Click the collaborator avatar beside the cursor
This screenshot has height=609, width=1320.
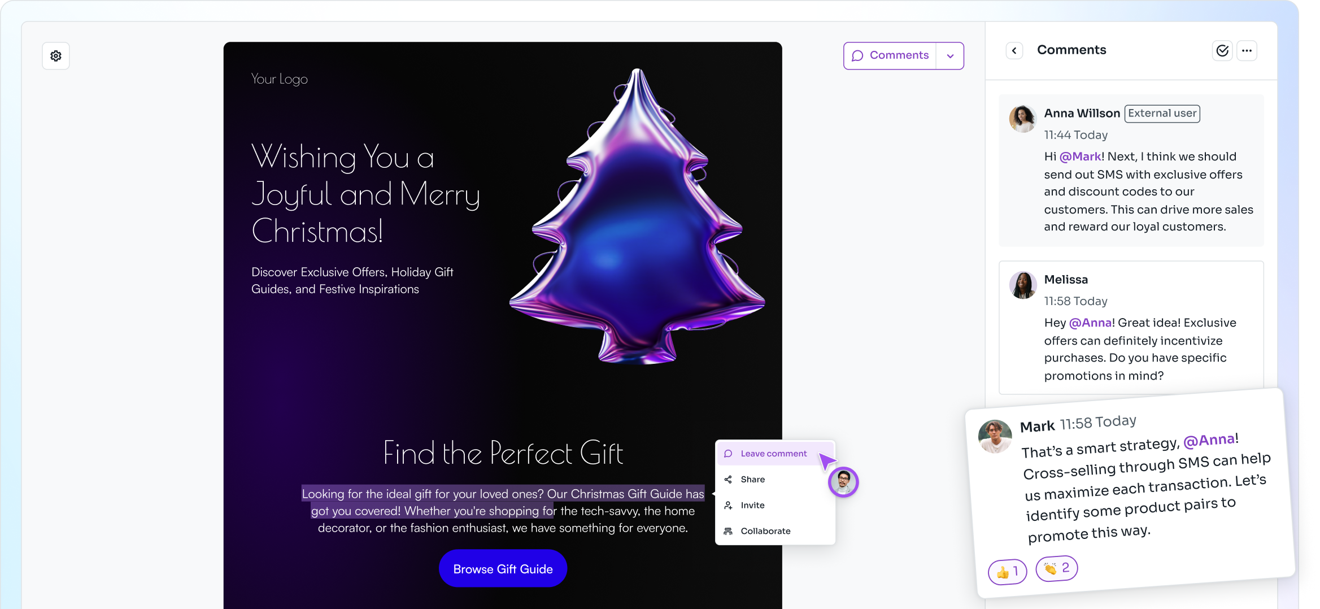843,482
